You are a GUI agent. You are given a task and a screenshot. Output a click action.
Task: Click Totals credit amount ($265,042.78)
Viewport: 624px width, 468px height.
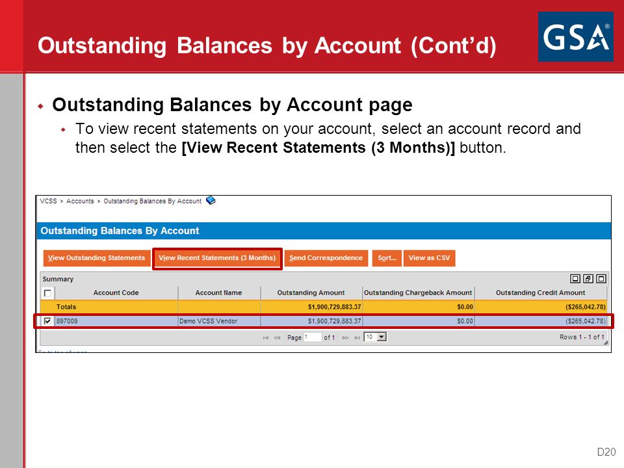click(586, 307)
